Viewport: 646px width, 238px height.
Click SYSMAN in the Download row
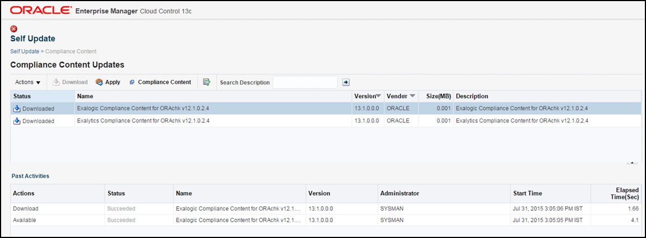click(x=391, y=208)
